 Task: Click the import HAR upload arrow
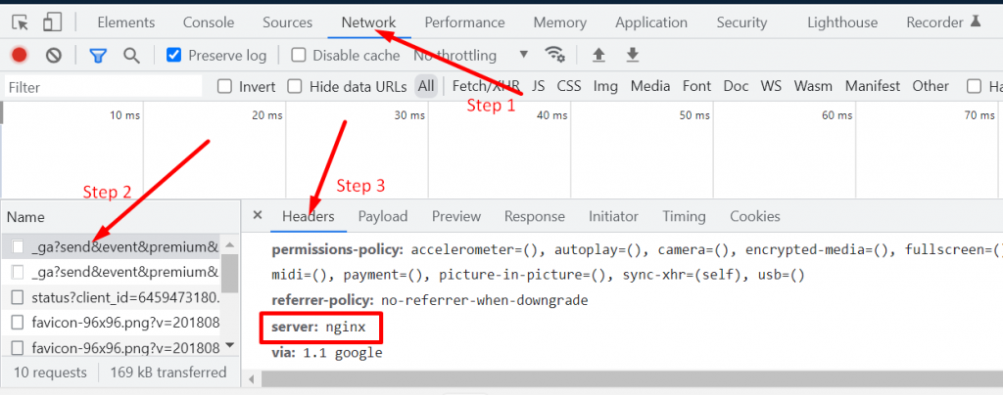pos(599,55)
